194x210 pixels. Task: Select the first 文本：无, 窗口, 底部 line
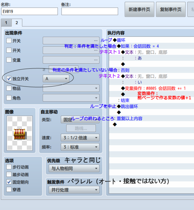(151, 52)
